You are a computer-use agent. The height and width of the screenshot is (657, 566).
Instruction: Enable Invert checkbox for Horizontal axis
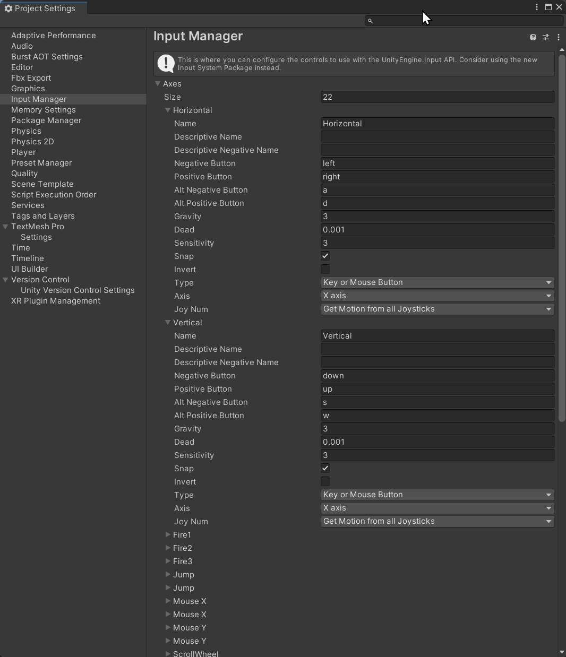[x=325, y=269]
